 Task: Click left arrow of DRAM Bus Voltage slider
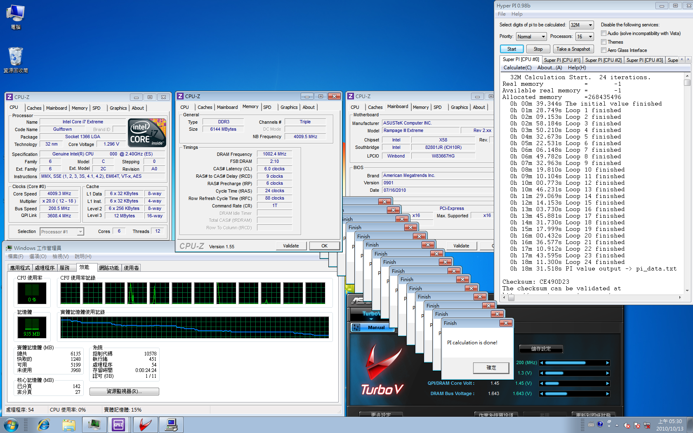541,394
